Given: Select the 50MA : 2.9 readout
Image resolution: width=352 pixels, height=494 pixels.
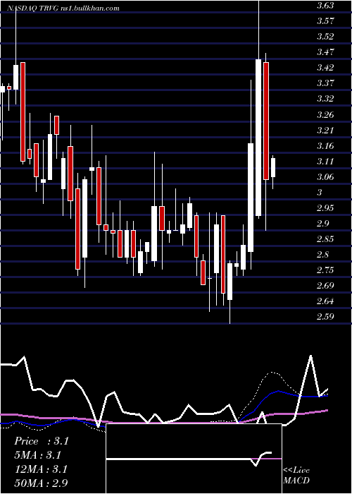Looking at the screenshot, I should (x=41, y=483).
